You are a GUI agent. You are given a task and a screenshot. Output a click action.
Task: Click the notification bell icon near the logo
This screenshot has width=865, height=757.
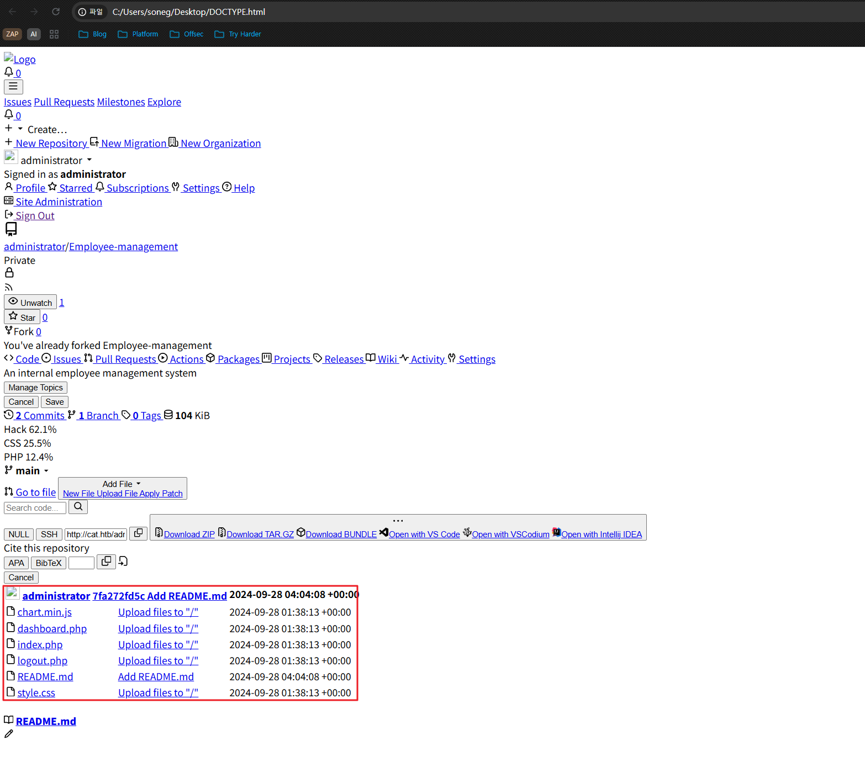coord(9,72)
